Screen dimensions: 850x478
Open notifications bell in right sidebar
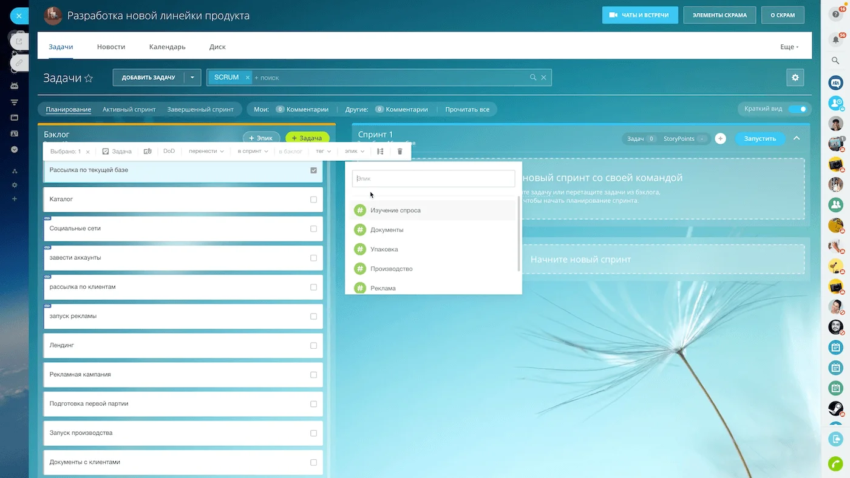point(835,40)
